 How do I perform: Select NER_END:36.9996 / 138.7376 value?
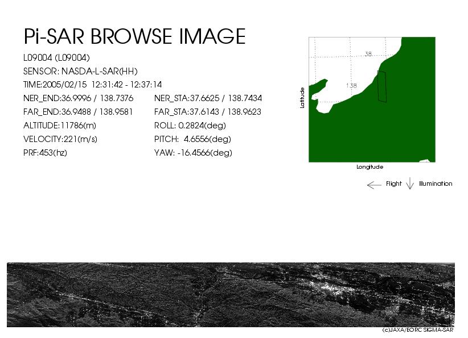pyautogui.click(x=78, y=98)
